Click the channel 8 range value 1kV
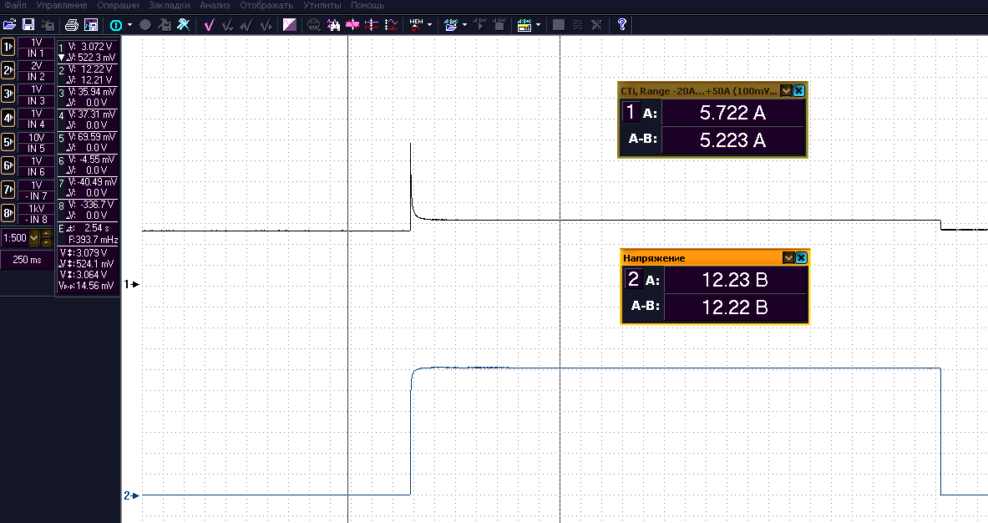This screenshot has height=523, width=988. click(x=36, y=209)
